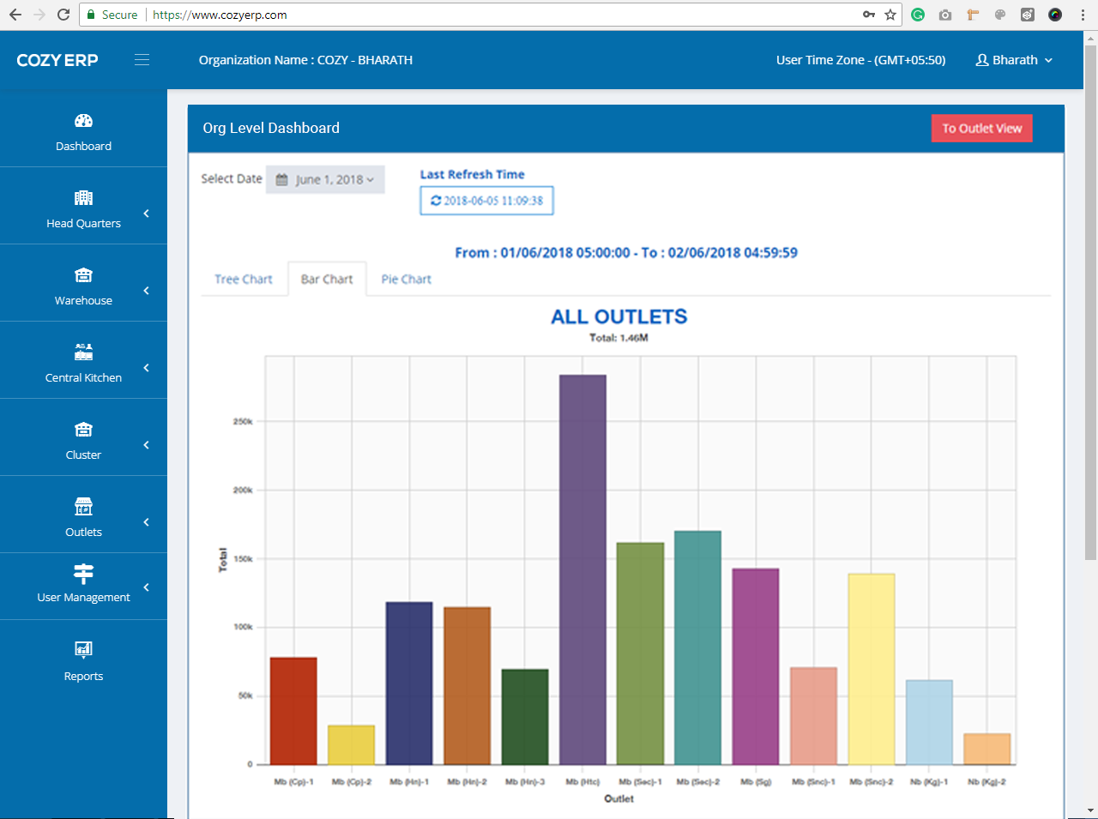Click the From/To date range text
Screen dimensions: 1098x819
click(x=626, y=253)
